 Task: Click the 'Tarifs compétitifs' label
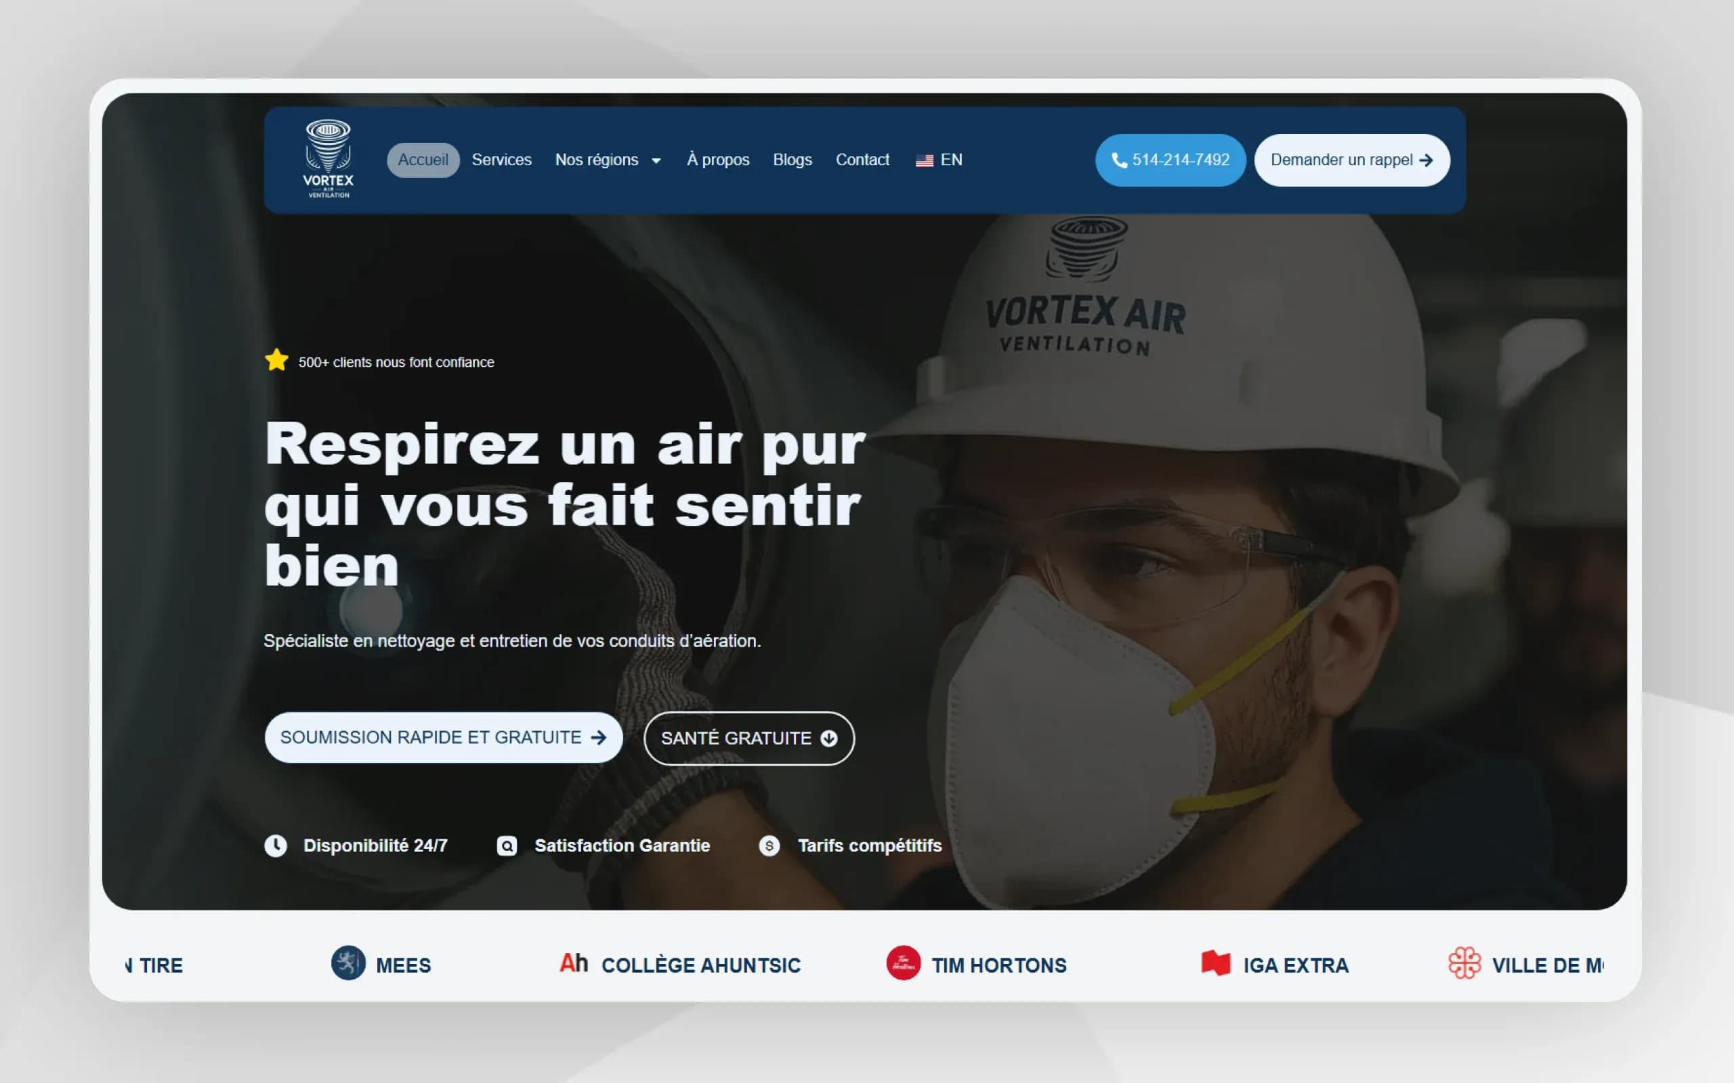(870, 846)
